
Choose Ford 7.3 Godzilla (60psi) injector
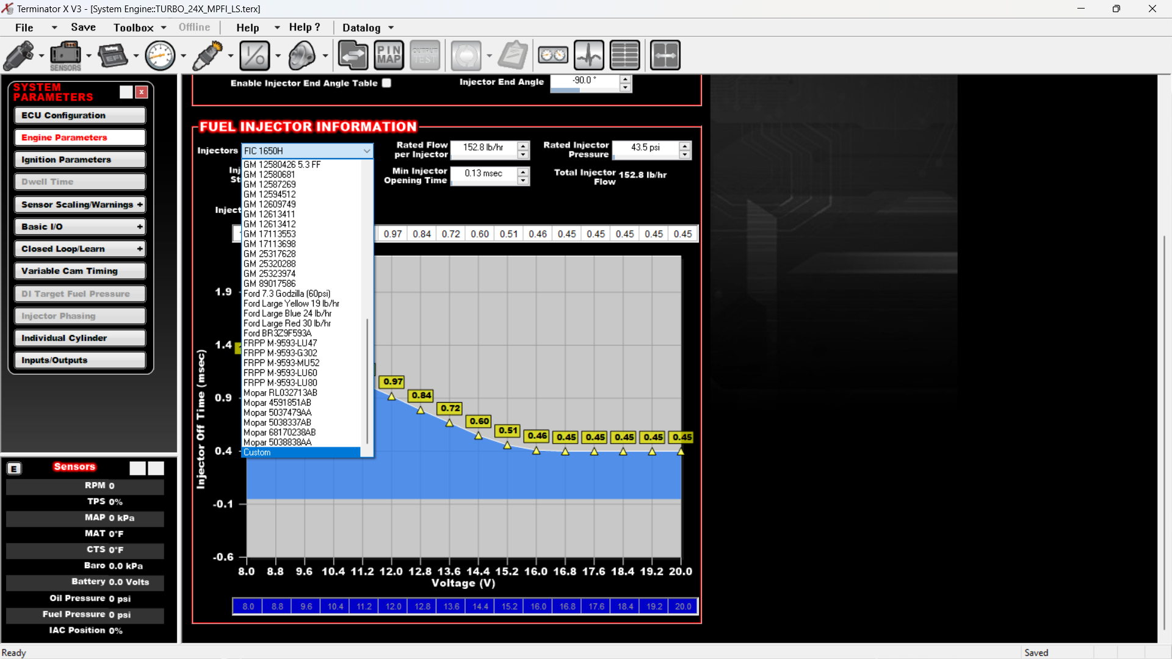301,293
